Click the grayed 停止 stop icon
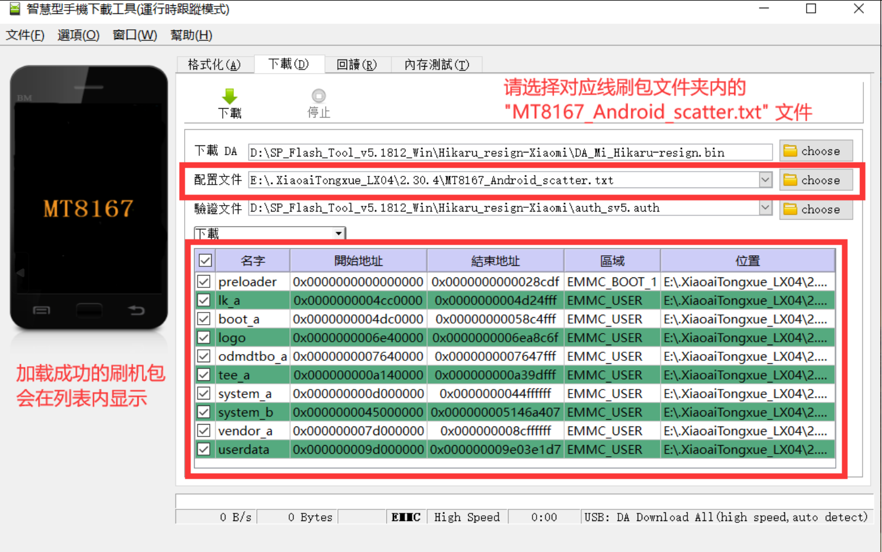 pos(318,96)
